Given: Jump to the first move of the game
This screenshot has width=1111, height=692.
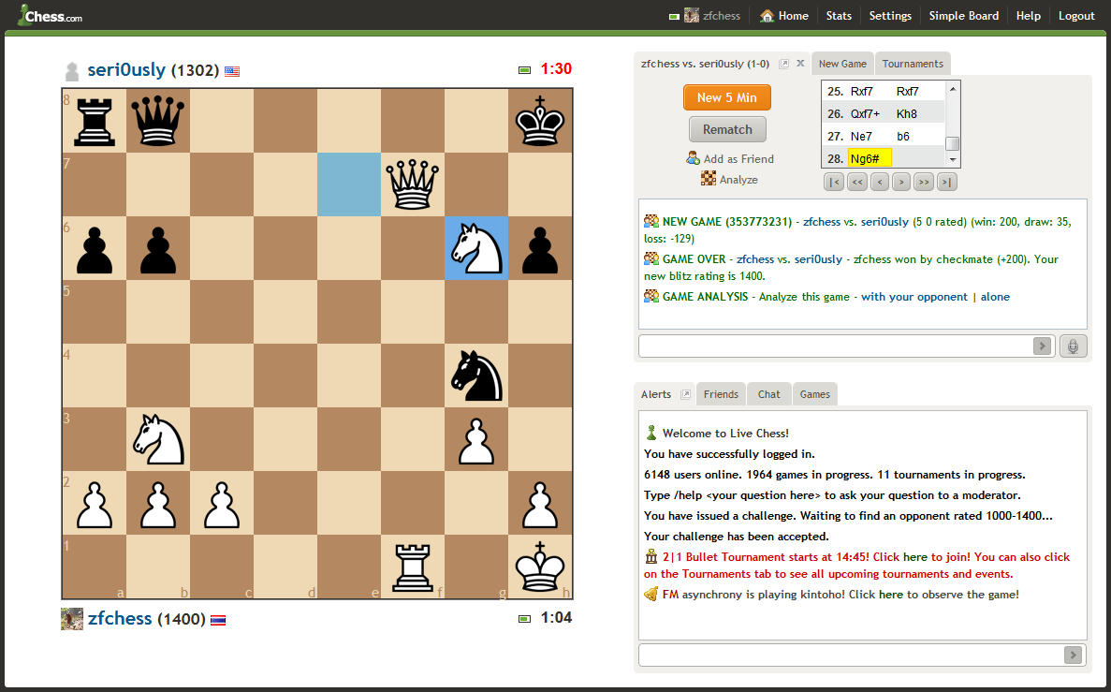Looking at the screenshot, I should [834, 183].
